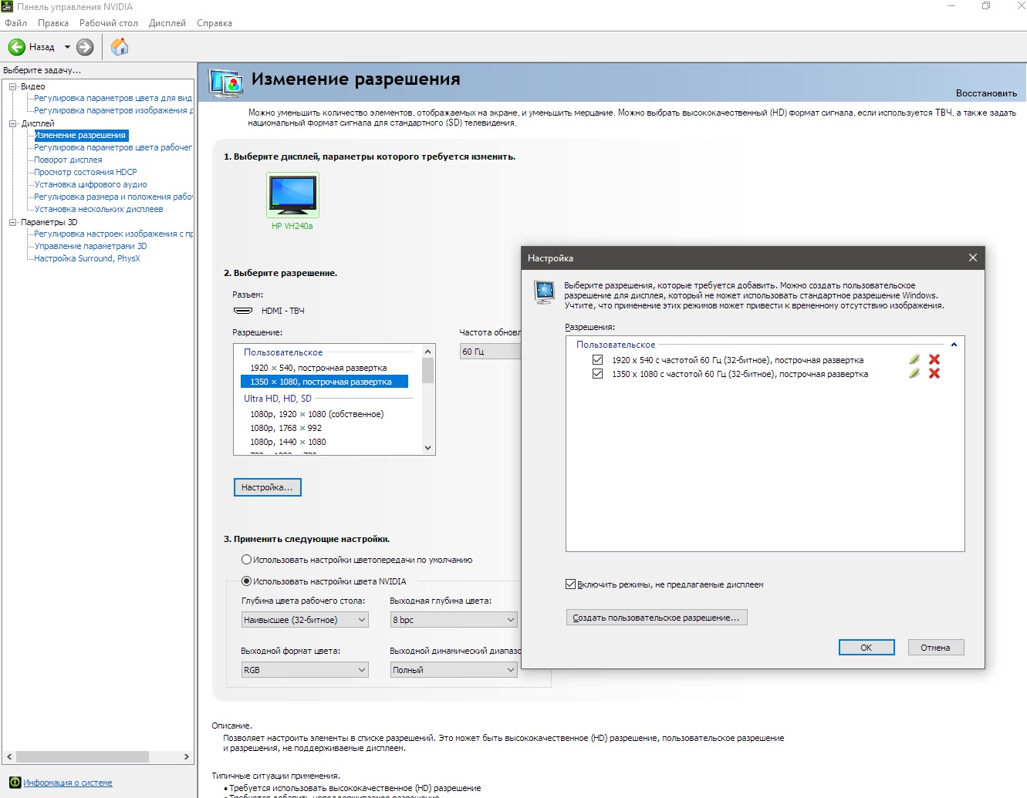Open 'Регулировка размера и положения' tree item
Image resolution: width=1027 pixels, height=798 pixels.
(113, 197)
